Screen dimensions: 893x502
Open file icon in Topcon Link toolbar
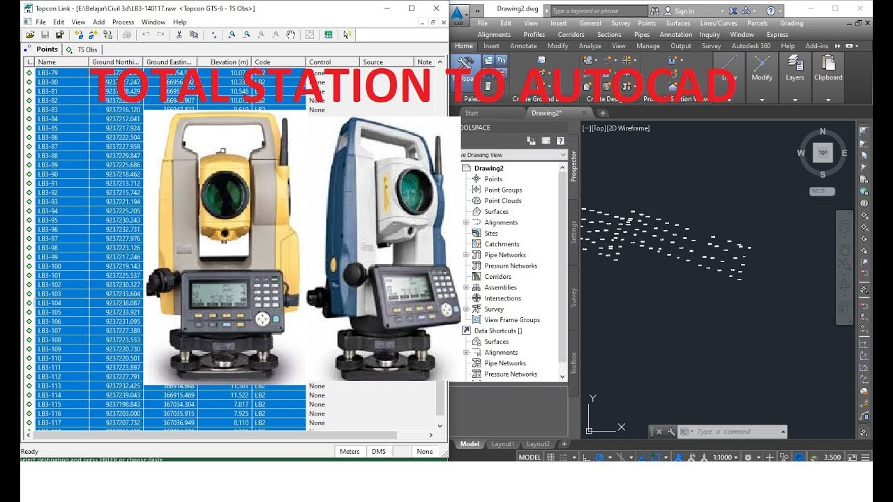(30, 34)
